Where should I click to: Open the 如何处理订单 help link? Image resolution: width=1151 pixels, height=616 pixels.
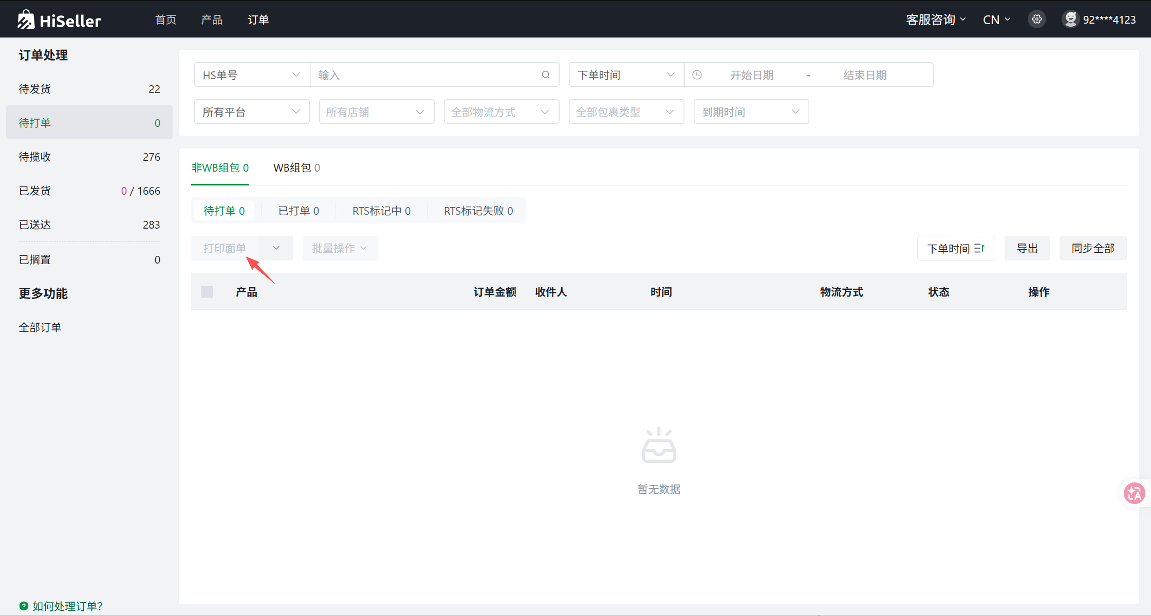click(67, 606)
